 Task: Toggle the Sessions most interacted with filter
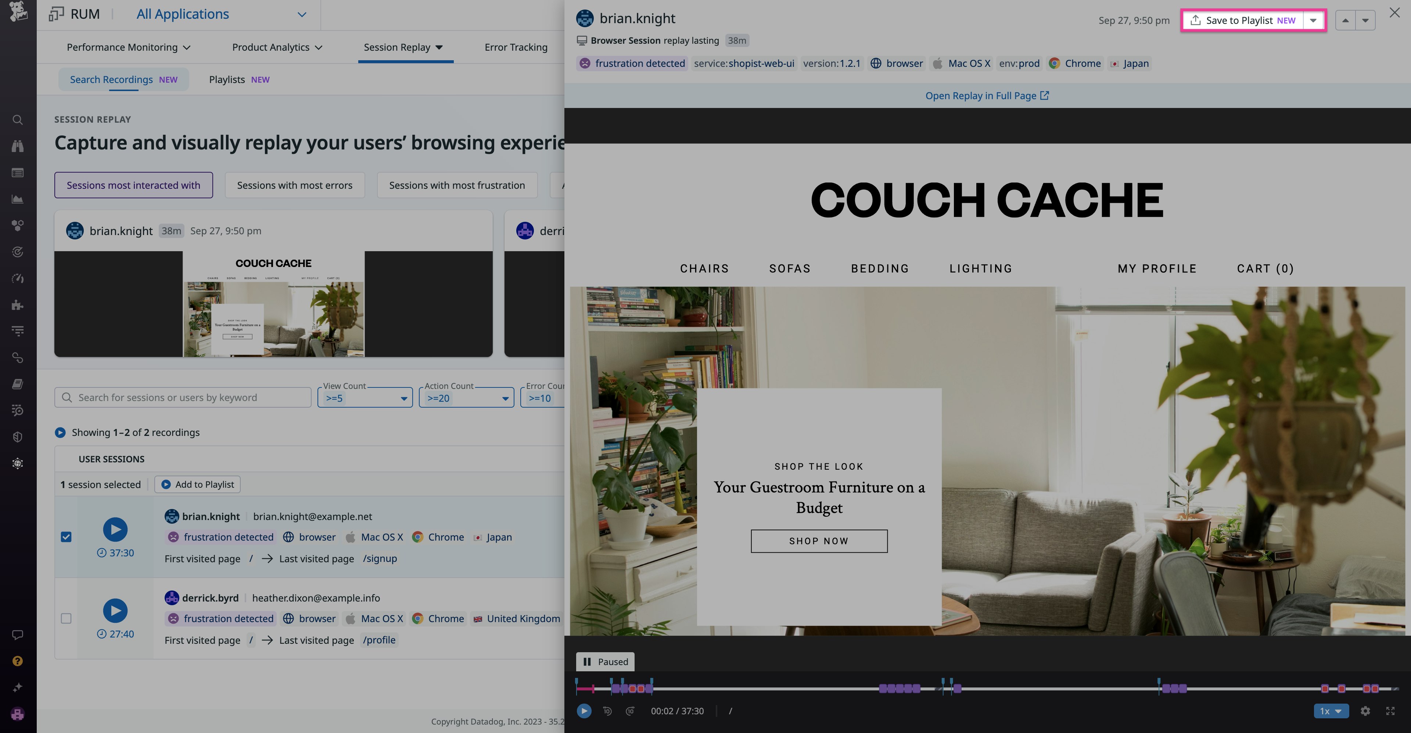pos(133,185)
